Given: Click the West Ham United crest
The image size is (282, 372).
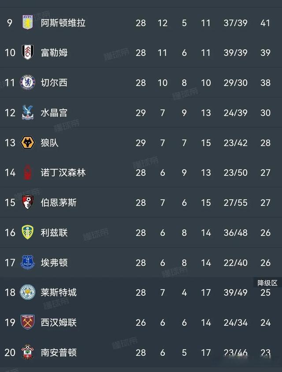Looking at the screenshot, I should (x=28, y=322).
